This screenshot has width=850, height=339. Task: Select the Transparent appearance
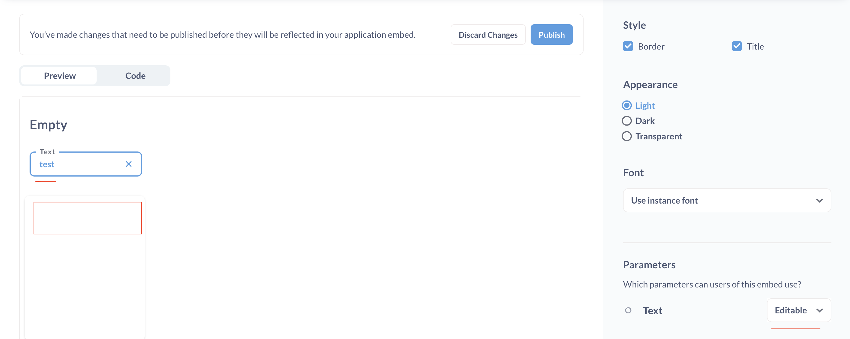627,136
